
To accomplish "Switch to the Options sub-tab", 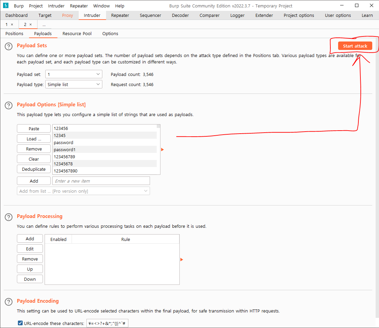I will point(110,33).
